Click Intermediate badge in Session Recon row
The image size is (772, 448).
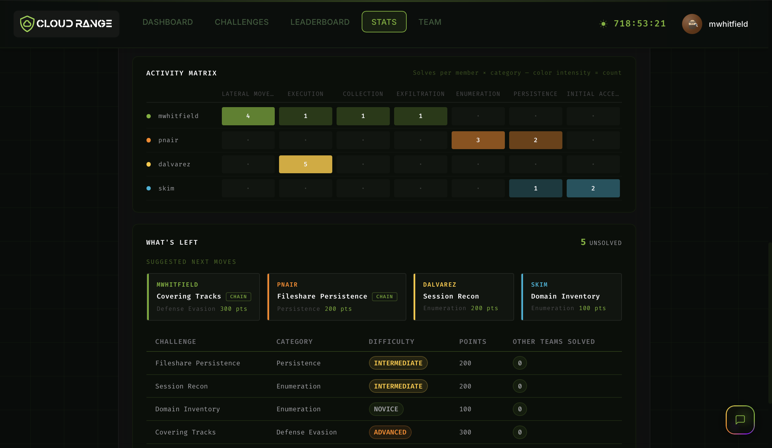pyautogui.click(x=398, y=386)
